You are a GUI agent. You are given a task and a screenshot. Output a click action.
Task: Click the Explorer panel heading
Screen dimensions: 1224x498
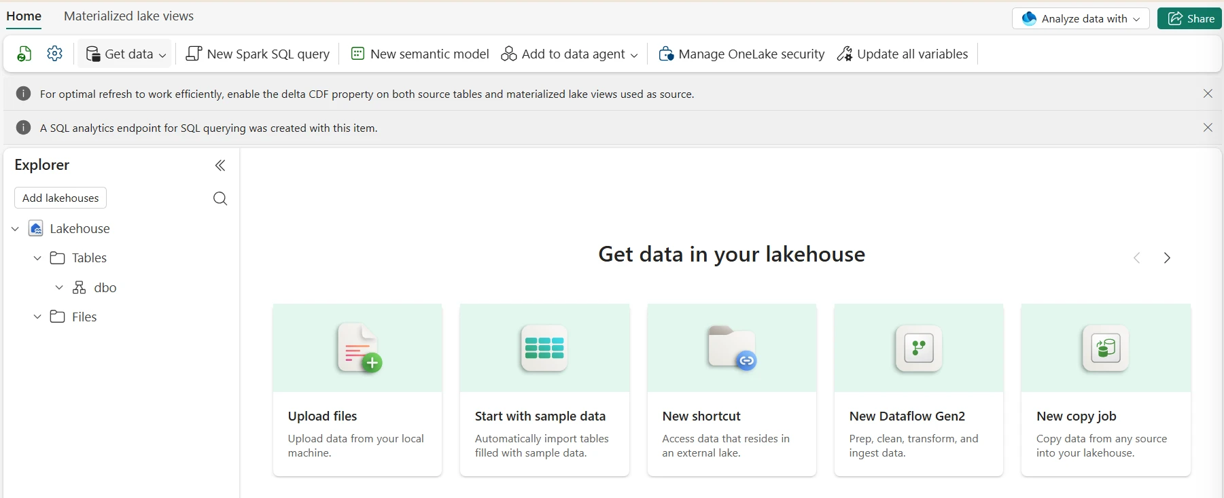tap(42, 165)
